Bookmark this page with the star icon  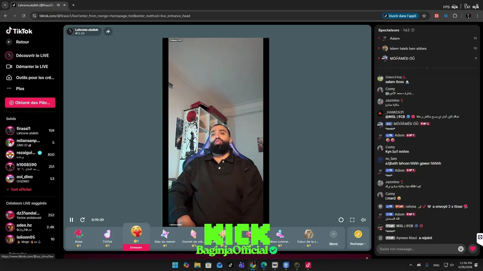(x=424, y=16)
